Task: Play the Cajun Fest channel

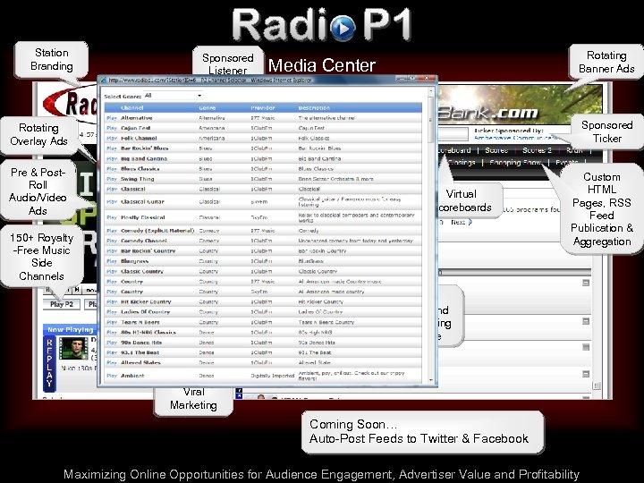Action: 112,128
